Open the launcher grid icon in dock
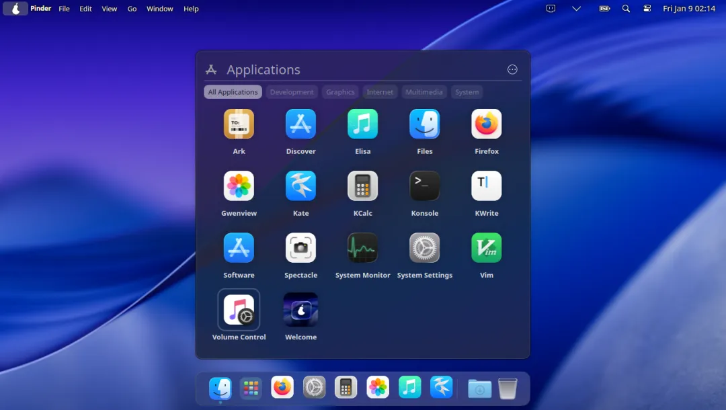The width and height of the screenshot is (726, 410). click(x=251, y=388)
